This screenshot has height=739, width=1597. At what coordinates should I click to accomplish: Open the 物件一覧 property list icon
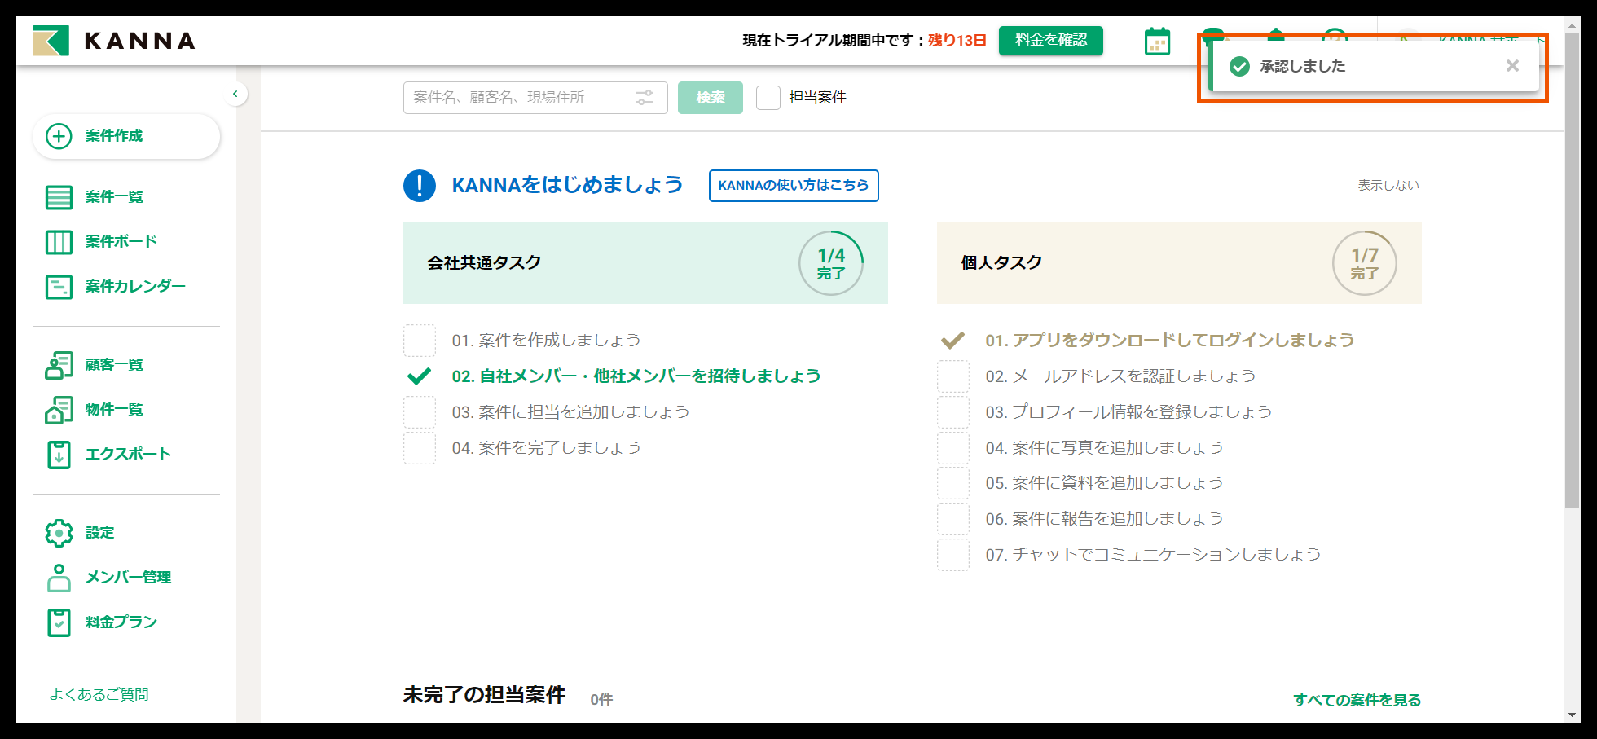pyautogui.click(x=58, y=410)
